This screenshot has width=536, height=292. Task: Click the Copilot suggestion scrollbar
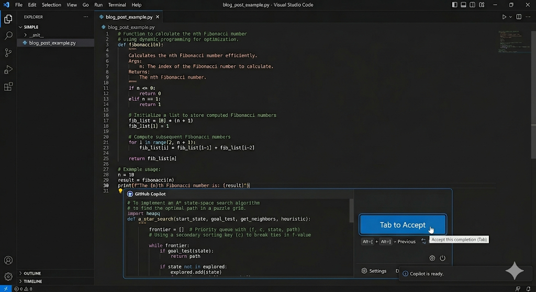click(x=351, y=211)
